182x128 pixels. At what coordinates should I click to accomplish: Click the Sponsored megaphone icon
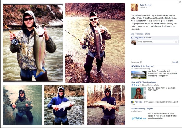[x=141, y=62]
